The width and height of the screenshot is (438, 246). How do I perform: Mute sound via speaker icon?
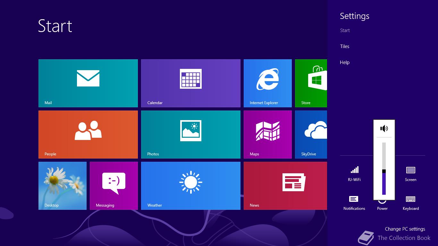tap(384, 128)
